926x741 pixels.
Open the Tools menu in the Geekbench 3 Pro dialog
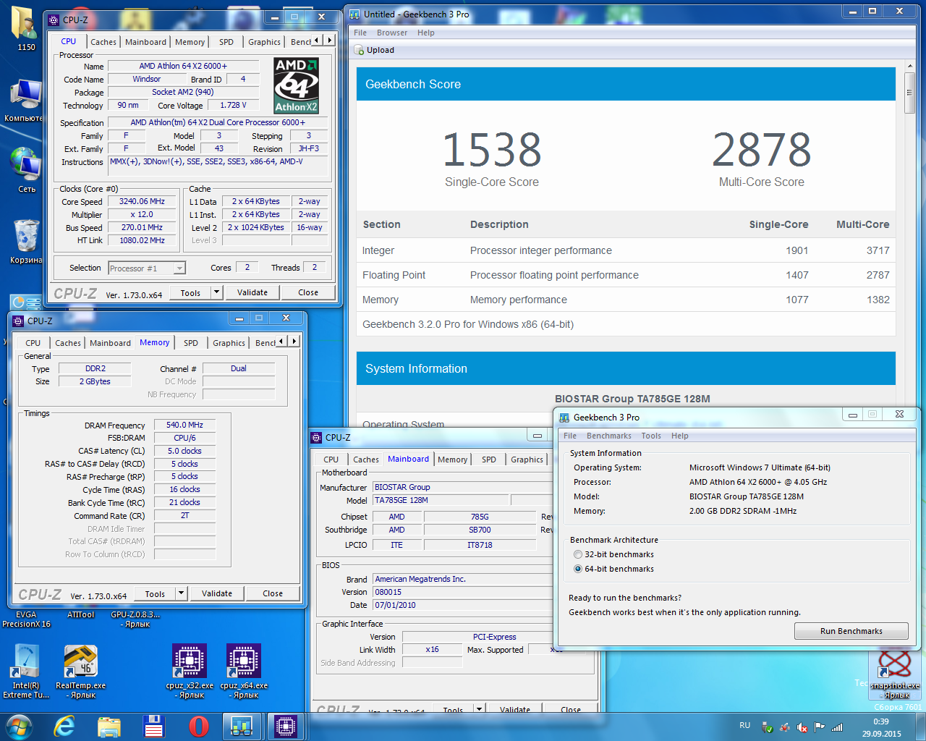[651, 436]
